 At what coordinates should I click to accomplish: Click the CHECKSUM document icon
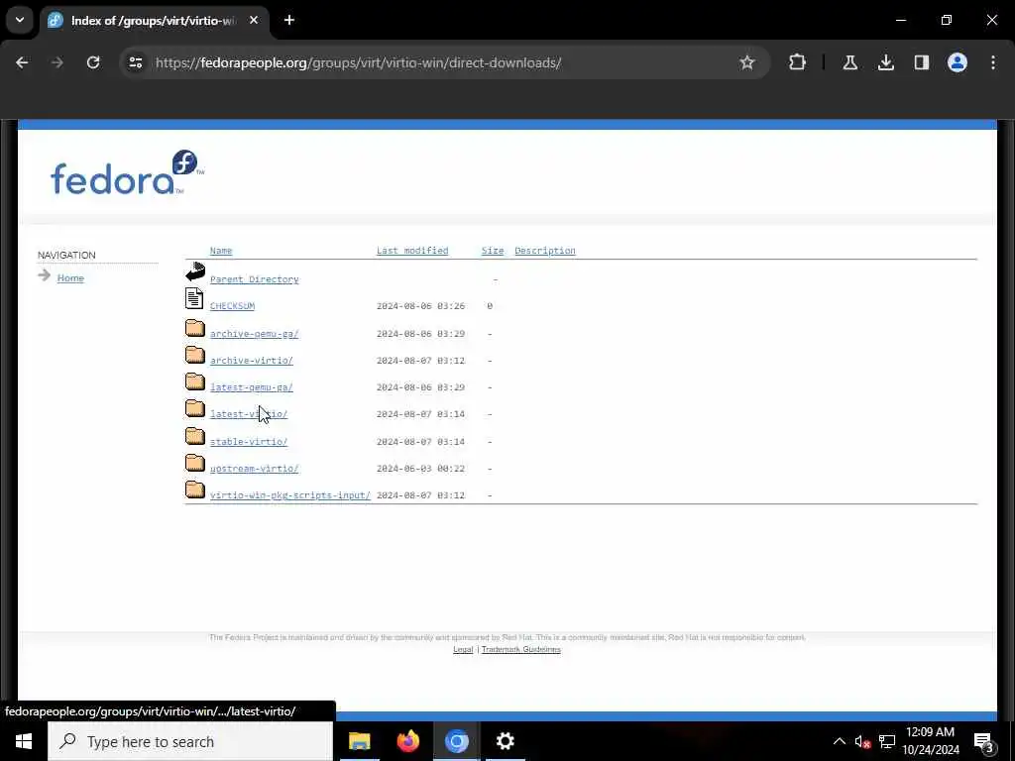(194, 298)
